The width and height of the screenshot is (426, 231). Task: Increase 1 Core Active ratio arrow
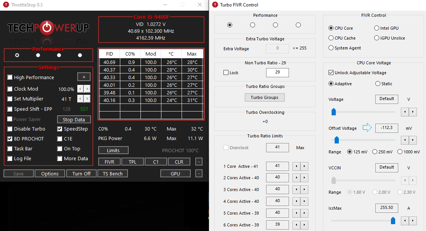[x=304, y=166]
